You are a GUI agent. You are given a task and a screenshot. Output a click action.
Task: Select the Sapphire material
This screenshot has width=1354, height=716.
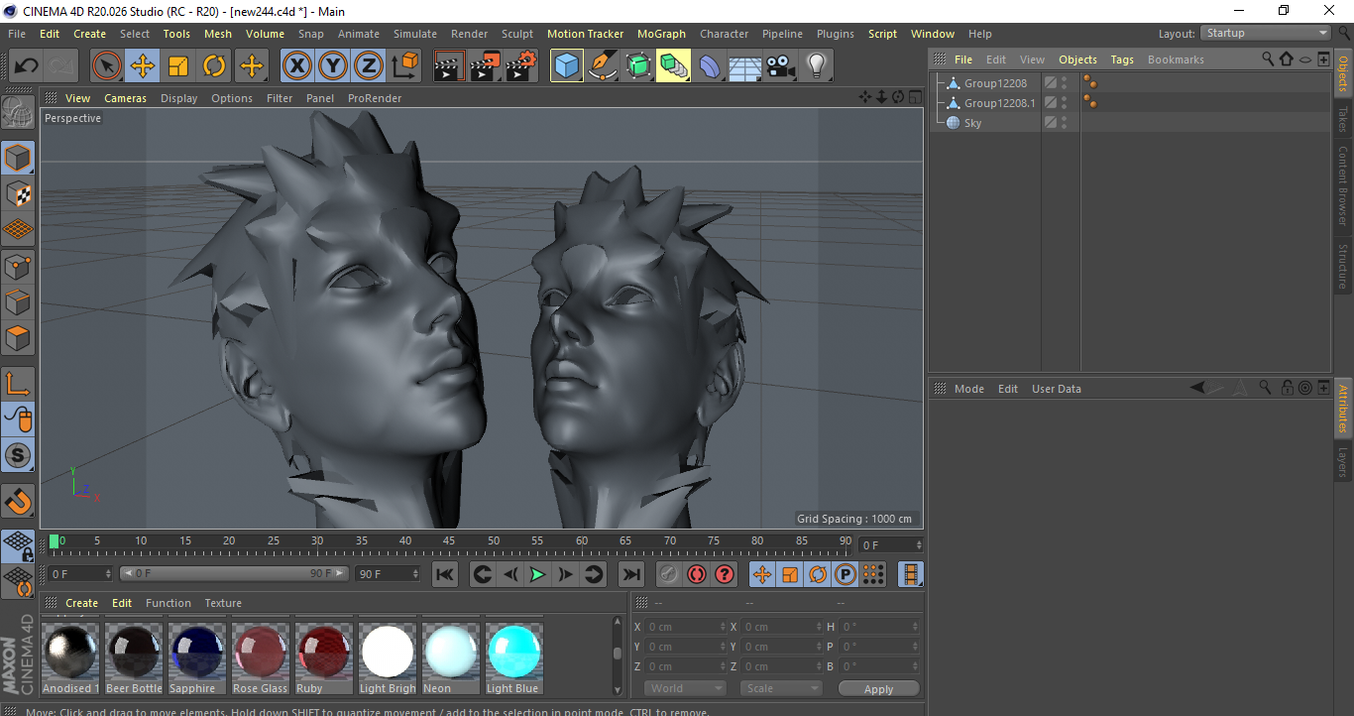[197, 658]
